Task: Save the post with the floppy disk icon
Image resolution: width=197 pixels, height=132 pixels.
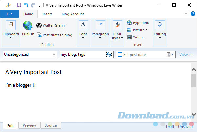Action: point(19,5)
